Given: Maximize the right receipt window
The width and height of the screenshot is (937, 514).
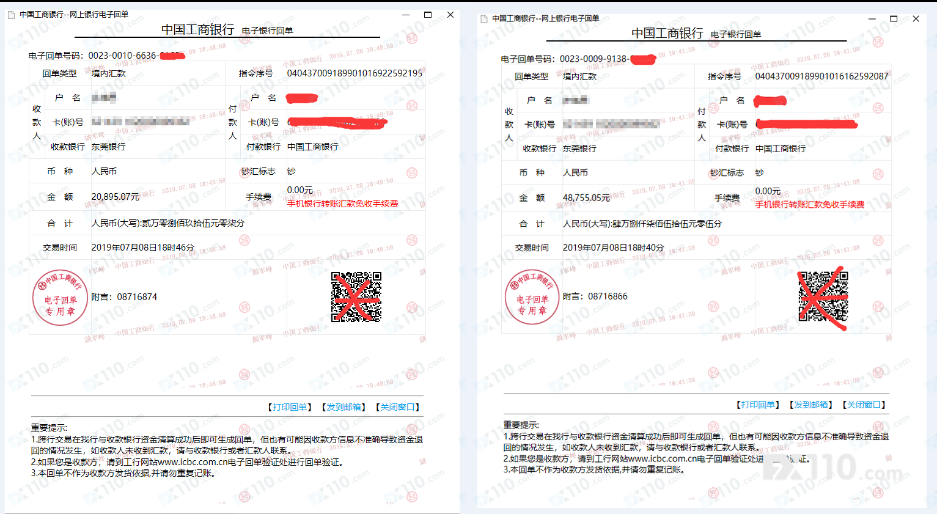Looking at the screenshot, I should (x=894, y=19).
